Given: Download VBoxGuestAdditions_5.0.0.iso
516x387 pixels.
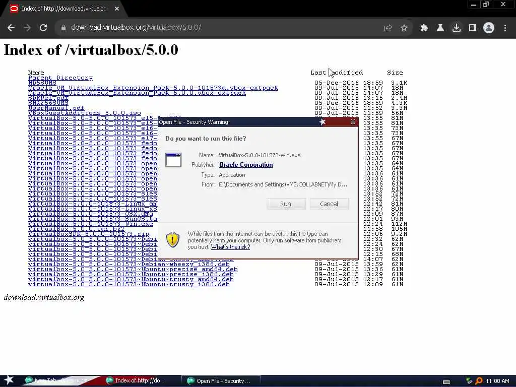Looking at the screenshot, I should pyautogui.click(x=85, y=113).
